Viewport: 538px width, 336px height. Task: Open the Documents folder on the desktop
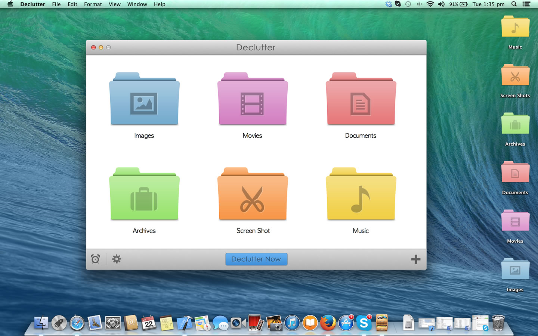pos(515,172)
